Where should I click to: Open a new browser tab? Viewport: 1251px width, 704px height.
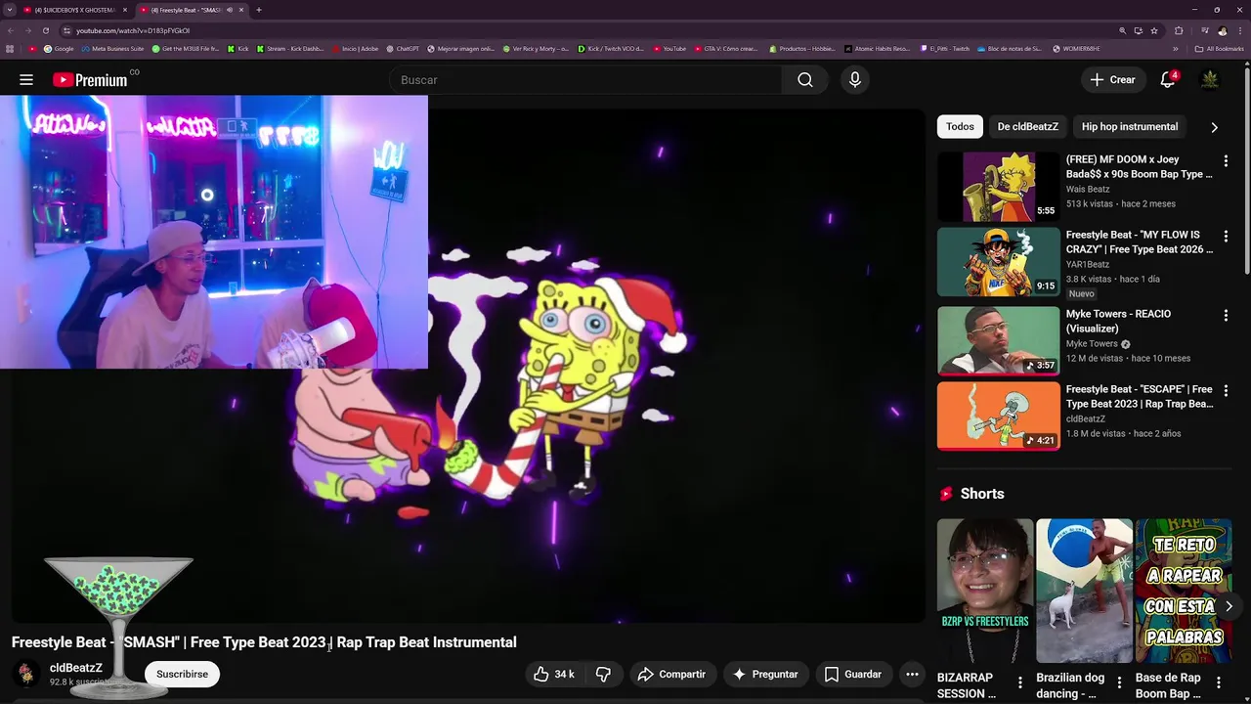[x=259, y=10]
